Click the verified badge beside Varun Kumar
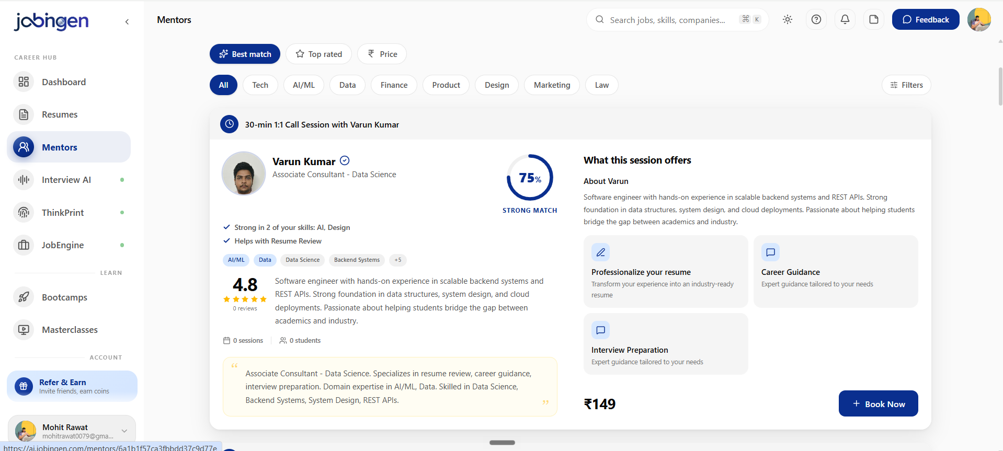The height and width of the screenshot is (451, 1003). (345, 161)
